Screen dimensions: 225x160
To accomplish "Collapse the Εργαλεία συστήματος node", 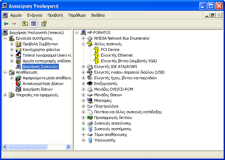I will 5,38.
